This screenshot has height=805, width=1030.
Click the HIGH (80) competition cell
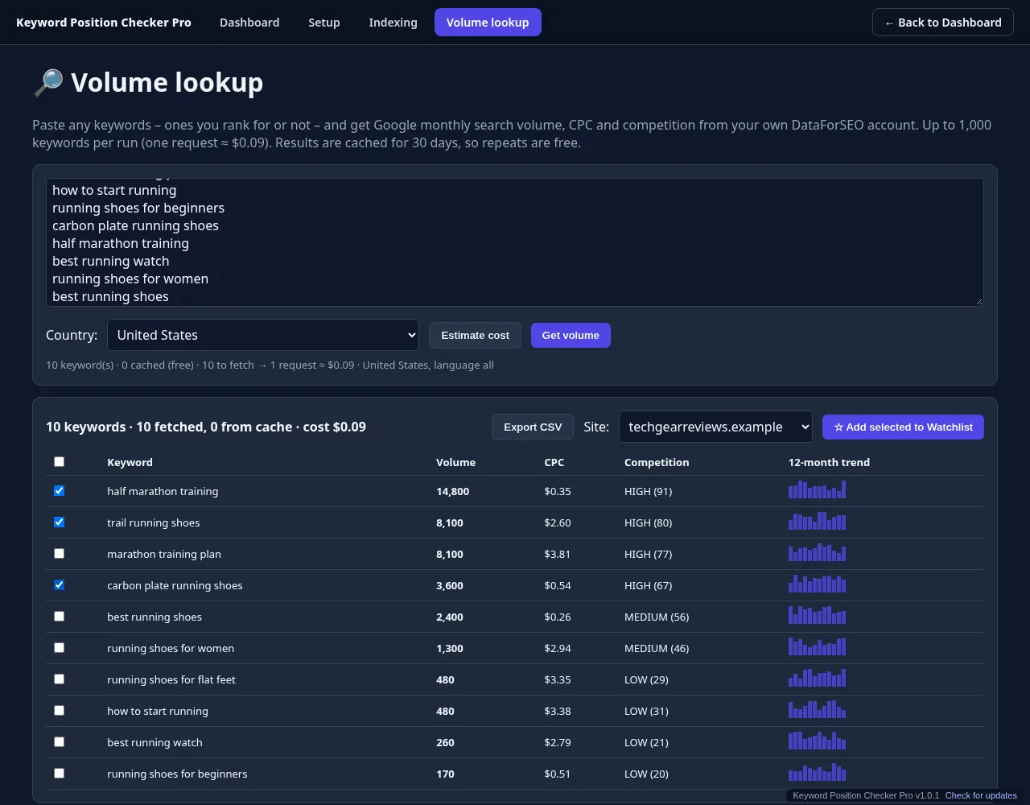(648, 522)
